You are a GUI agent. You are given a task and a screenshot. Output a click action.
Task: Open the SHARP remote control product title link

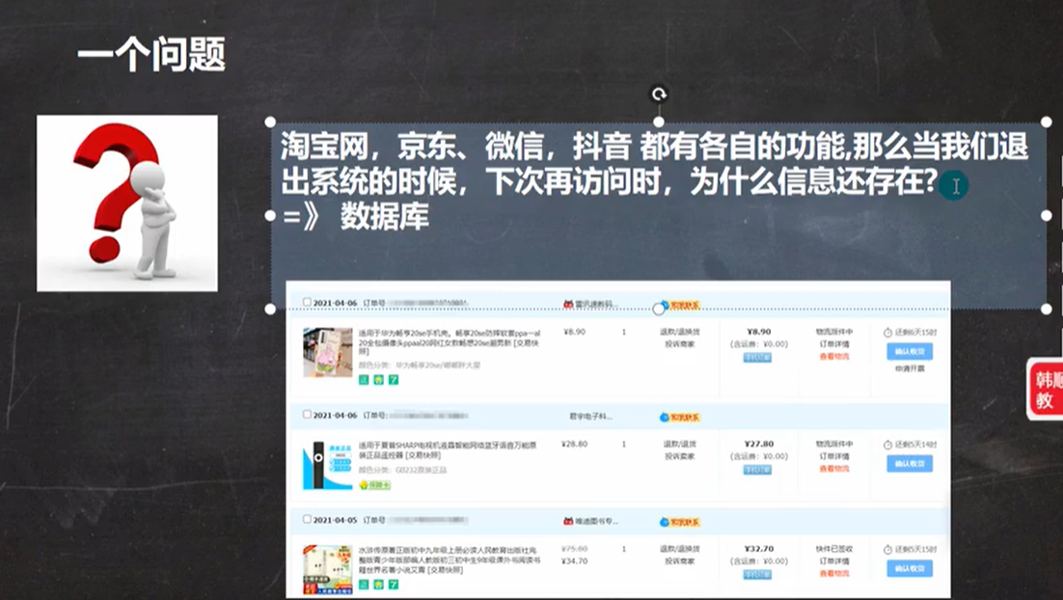click(448, 450)
